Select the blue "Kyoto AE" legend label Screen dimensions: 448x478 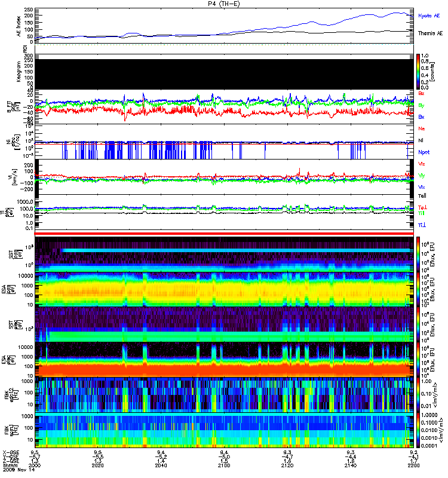point(429,16)
